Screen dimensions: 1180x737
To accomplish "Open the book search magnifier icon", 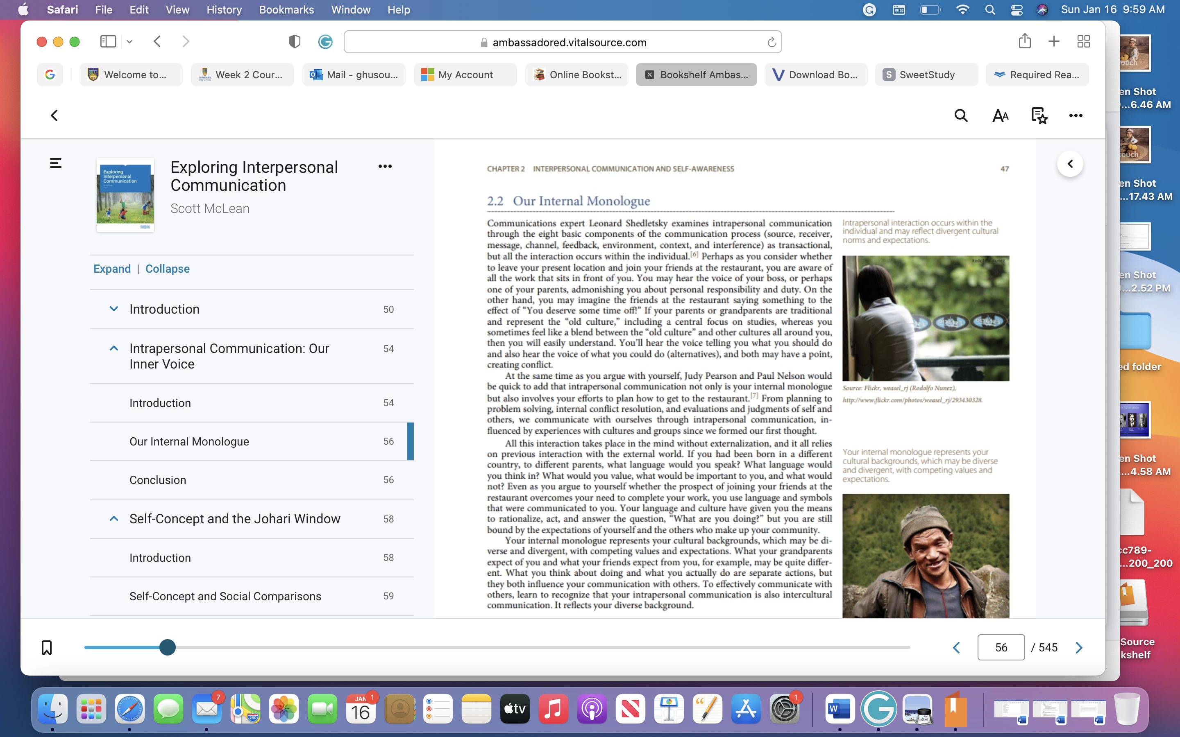I will coord(960,115).
